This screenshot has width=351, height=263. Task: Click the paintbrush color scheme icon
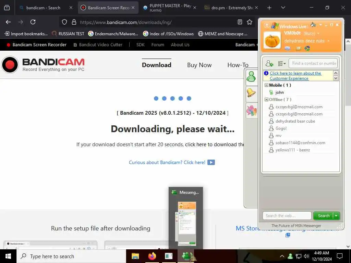point(313,24)
